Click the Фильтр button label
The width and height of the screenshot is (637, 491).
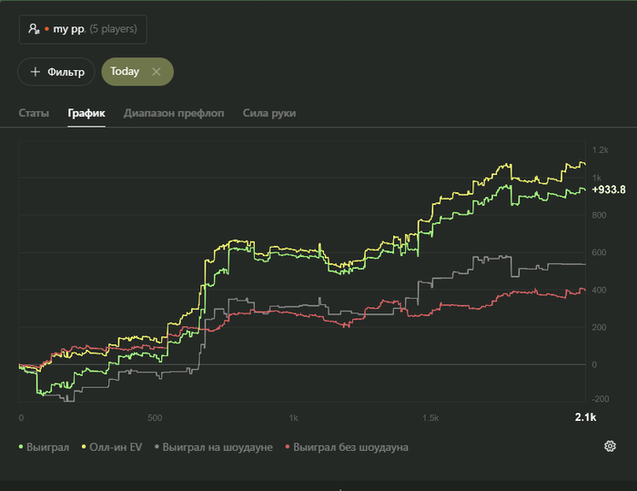pos(66,72)
